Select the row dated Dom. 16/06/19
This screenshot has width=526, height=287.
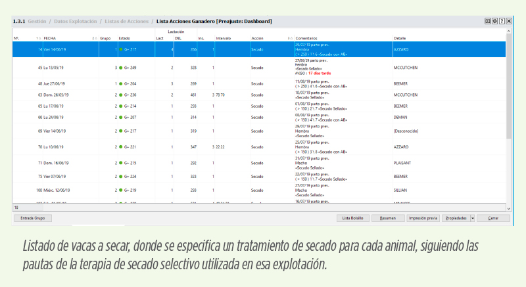(259, 163)
